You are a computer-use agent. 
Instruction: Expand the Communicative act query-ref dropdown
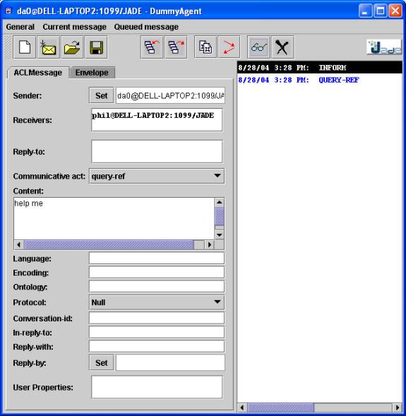[x=157, y=176]
